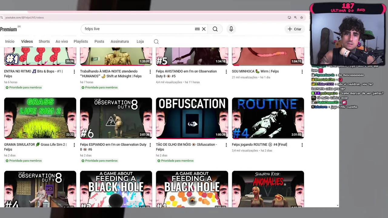Click the browser address bar URL
This screenshot has height=218, width=388.
tap(25, 18)
